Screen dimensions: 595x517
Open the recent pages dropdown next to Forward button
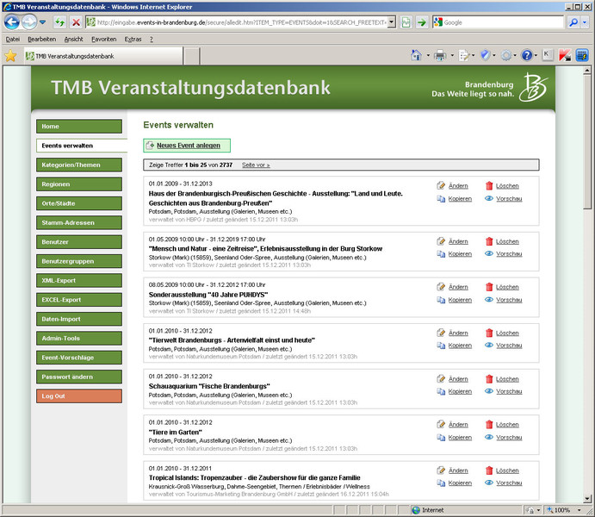coord(43,22)
